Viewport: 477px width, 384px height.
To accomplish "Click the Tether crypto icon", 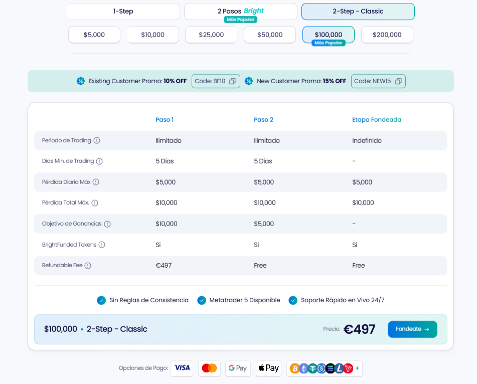I will [312, 368].
